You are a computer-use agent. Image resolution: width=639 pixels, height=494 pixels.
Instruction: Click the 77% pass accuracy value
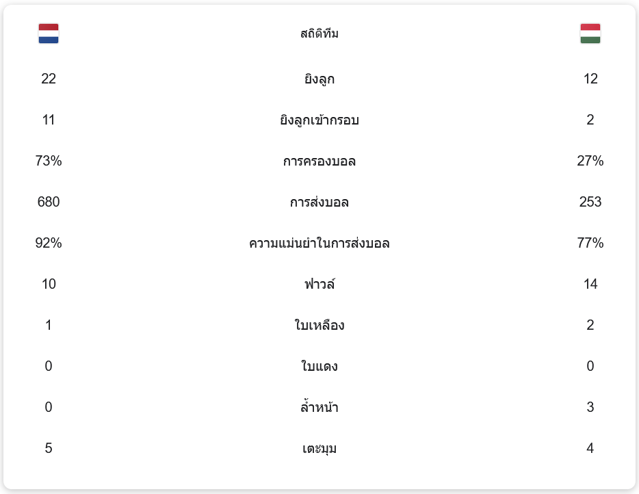590,244
